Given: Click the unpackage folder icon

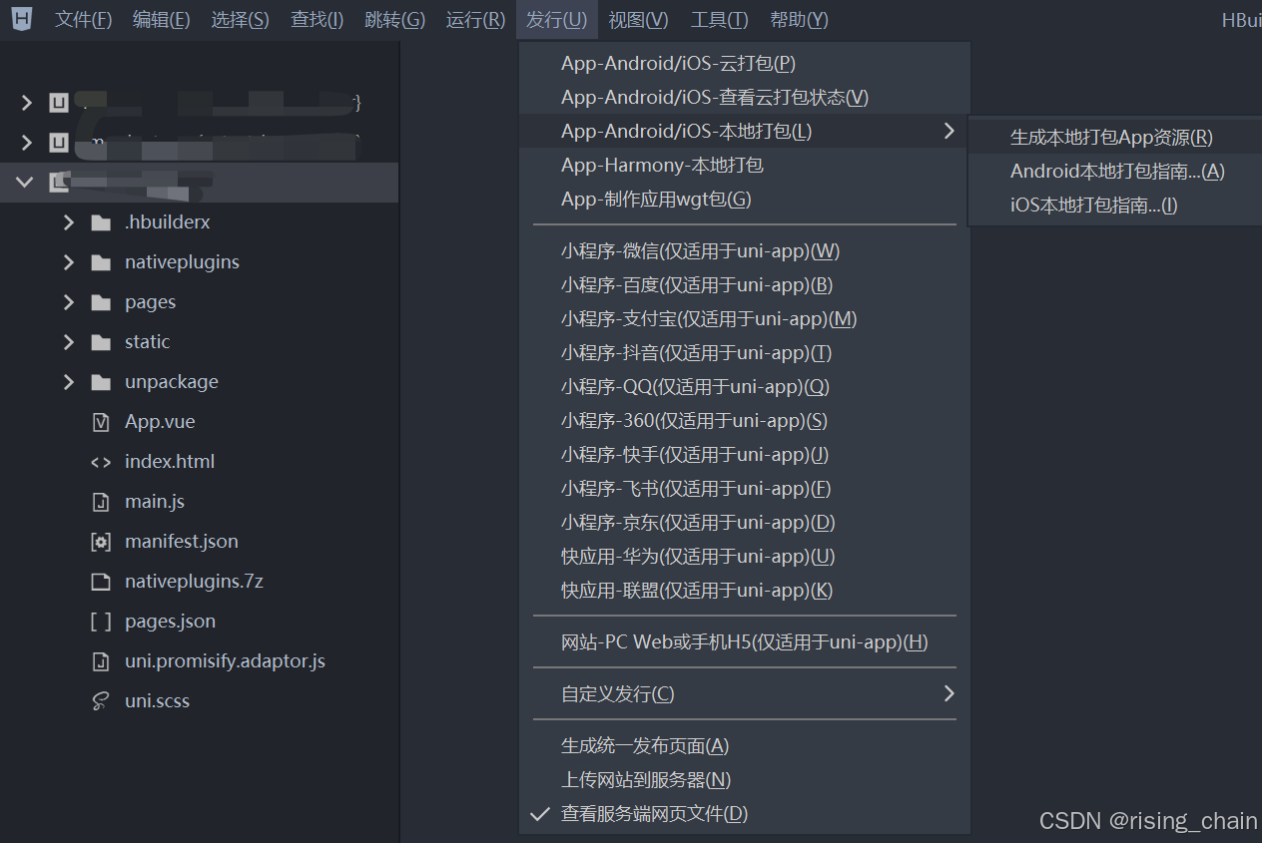Looking at the screenshot, I should pos(101,382).
